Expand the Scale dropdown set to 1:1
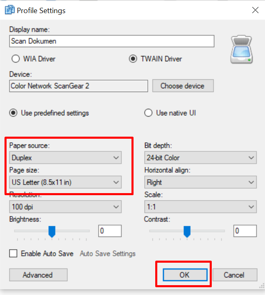The width and height of the screenshot is (265, 295). [200, 207]
